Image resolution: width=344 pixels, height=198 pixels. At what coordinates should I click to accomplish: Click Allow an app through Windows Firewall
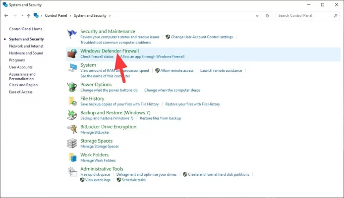click(152, 56)
